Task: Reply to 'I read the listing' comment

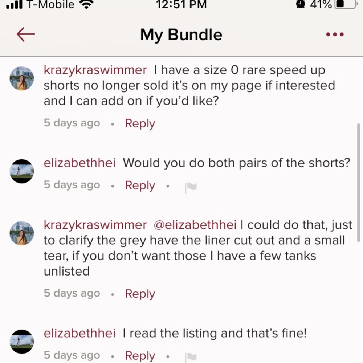Action: click(139, 356)
